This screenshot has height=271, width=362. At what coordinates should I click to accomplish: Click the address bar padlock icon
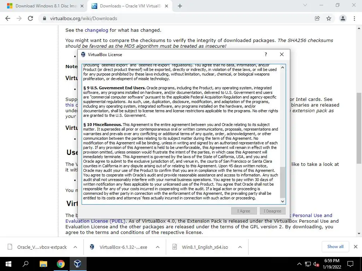(x=45, y=18)
